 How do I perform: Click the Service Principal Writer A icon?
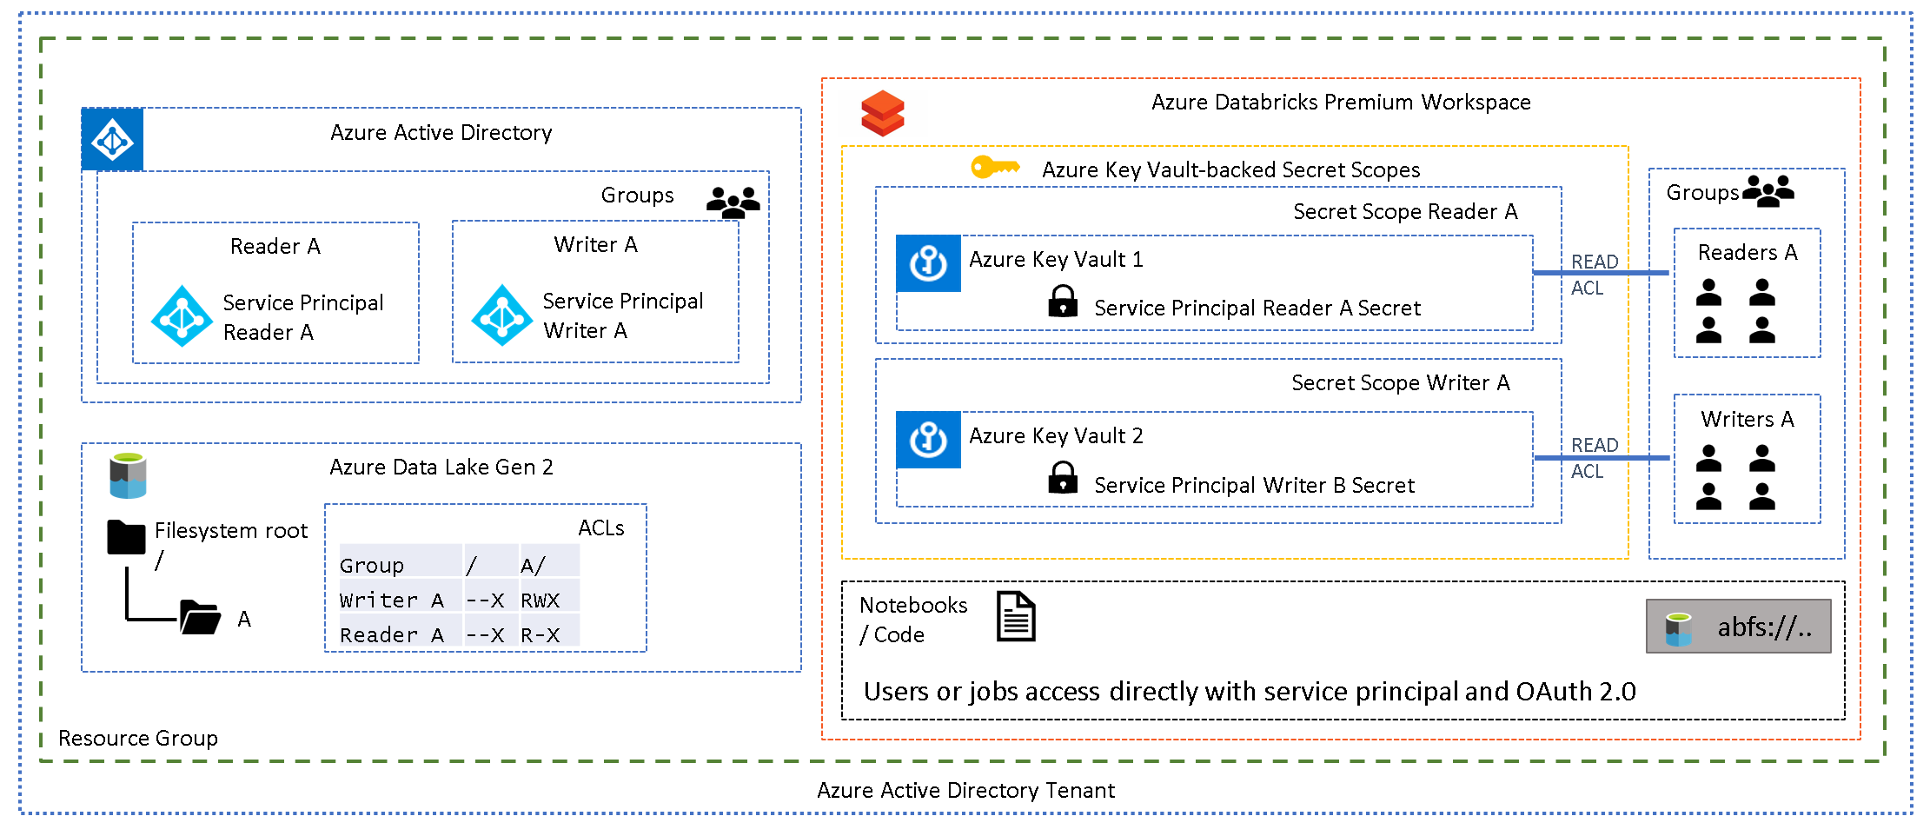(x=502, y=315)
